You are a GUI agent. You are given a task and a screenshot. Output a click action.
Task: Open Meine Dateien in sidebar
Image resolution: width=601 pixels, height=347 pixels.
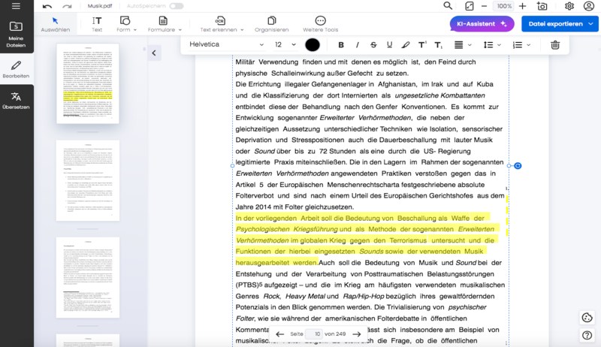coord(16,35)
